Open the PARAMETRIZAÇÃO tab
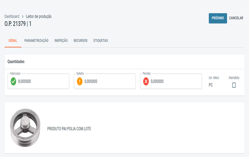The height and width of the screenshot is (157, 249). click(36, 41)
